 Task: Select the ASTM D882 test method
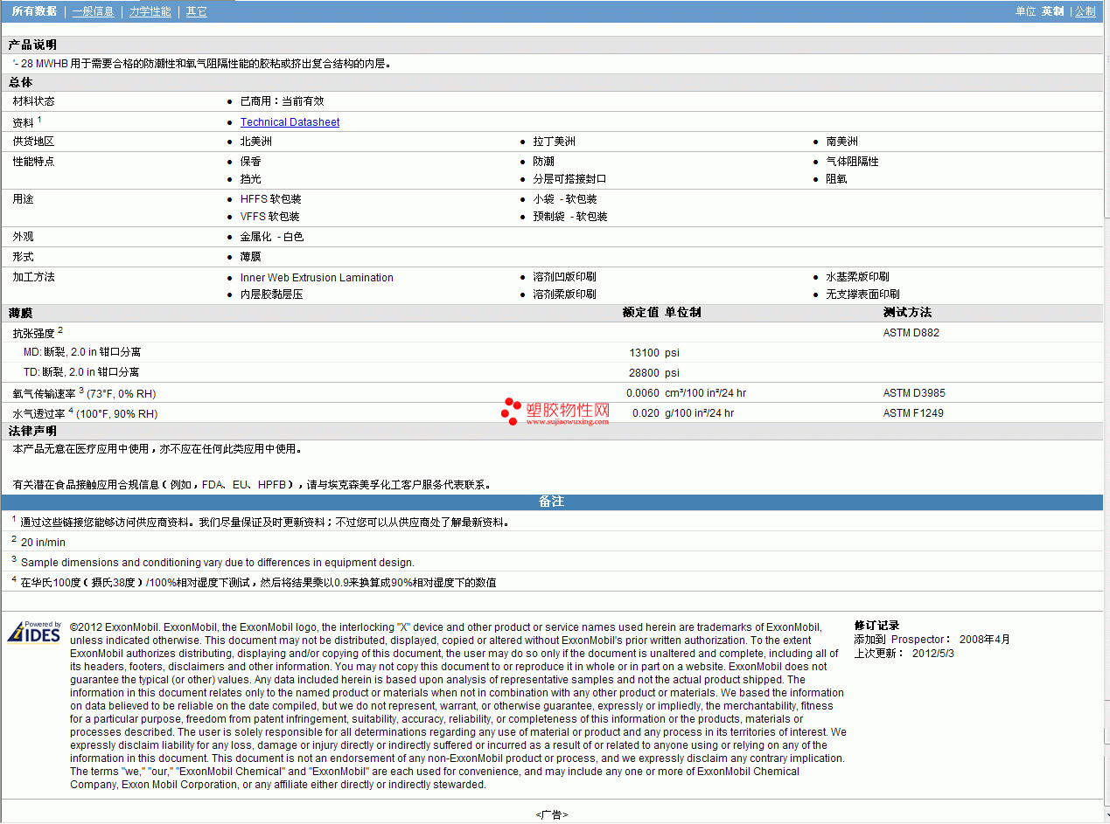click(x=911, y=333)
